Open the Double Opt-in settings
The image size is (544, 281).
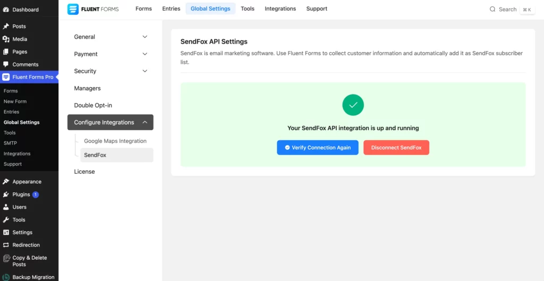(x=93, y=105)
